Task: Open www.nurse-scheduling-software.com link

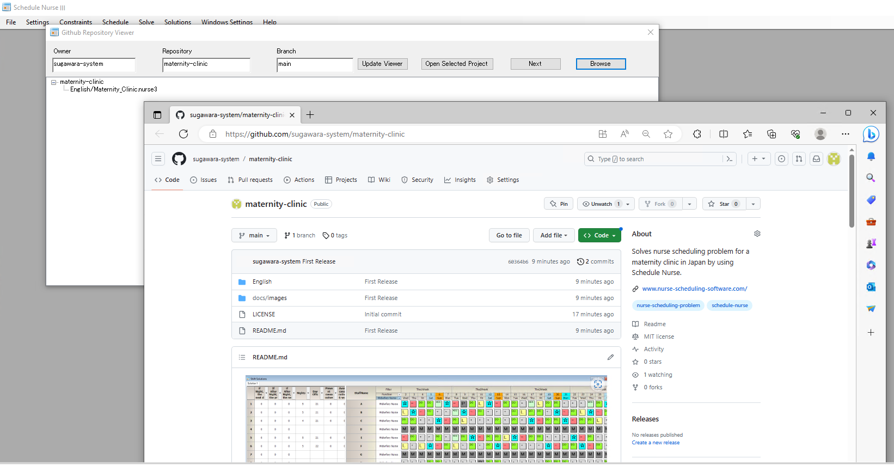Action: coord(694,289)
